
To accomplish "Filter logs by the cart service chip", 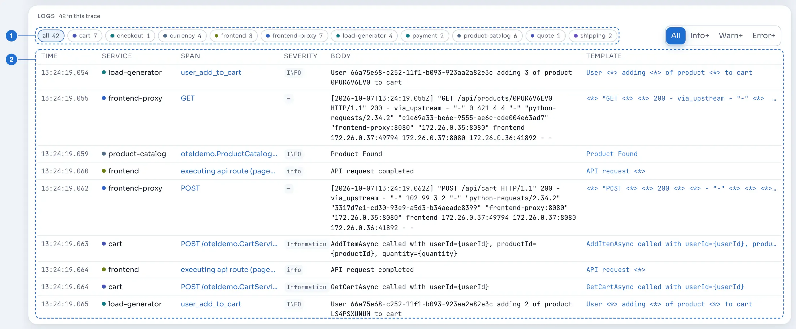I will click(x=85, y=36).
